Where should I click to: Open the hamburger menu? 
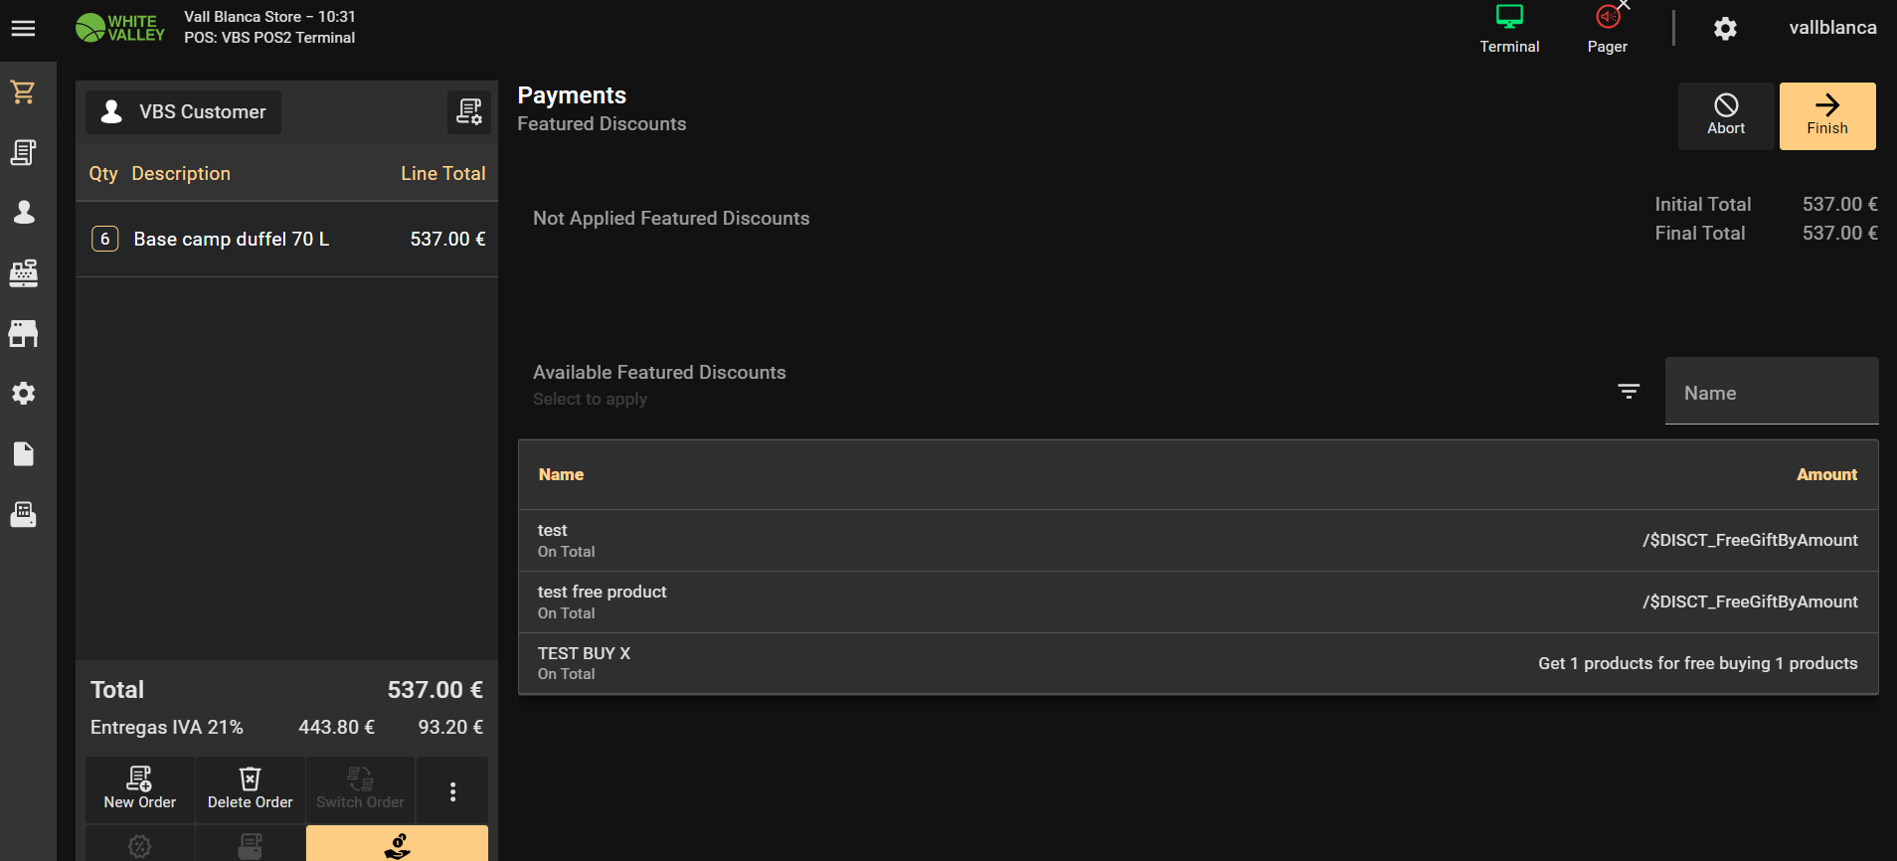(23, 29)
